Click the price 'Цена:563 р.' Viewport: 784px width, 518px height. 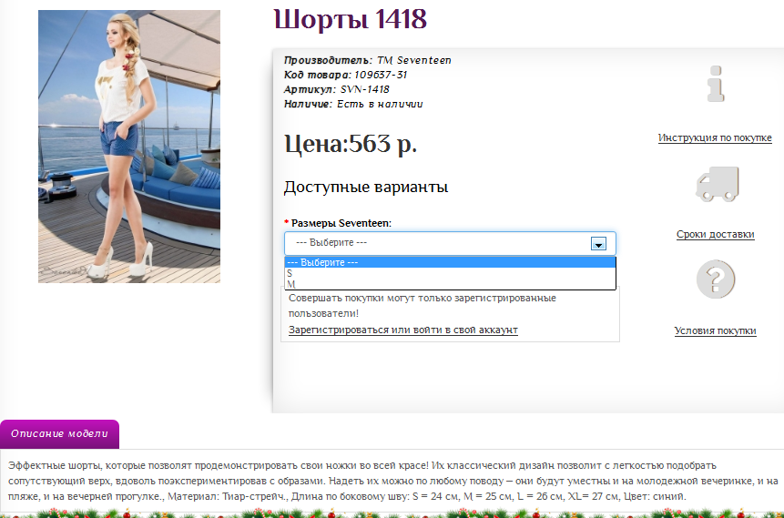[351, 144]
